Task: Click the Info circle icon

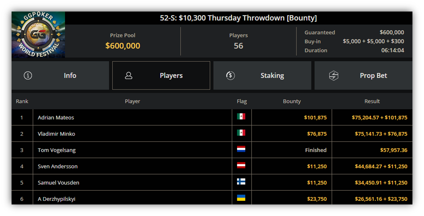Action: tap(28, 75)
